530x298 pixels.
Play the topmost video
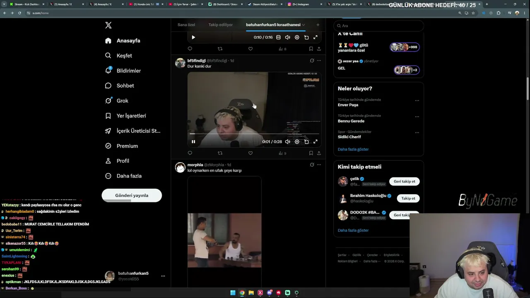click(193, 37)
